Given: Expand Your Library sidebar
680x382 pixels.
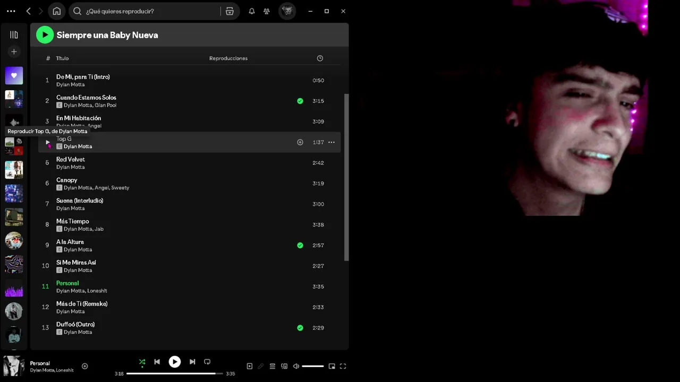Looking at the screenshot, I should (14, 34).
